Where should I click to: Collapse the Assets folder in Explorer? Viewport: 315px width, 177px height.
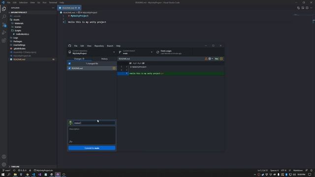[x=16, y=20]
